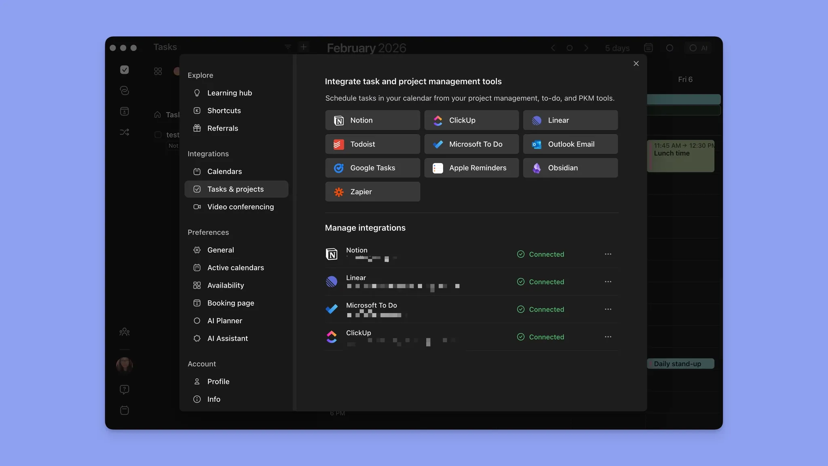Connect Google Tasks integration button
The image size is (828, 466).
coord(372,168)
